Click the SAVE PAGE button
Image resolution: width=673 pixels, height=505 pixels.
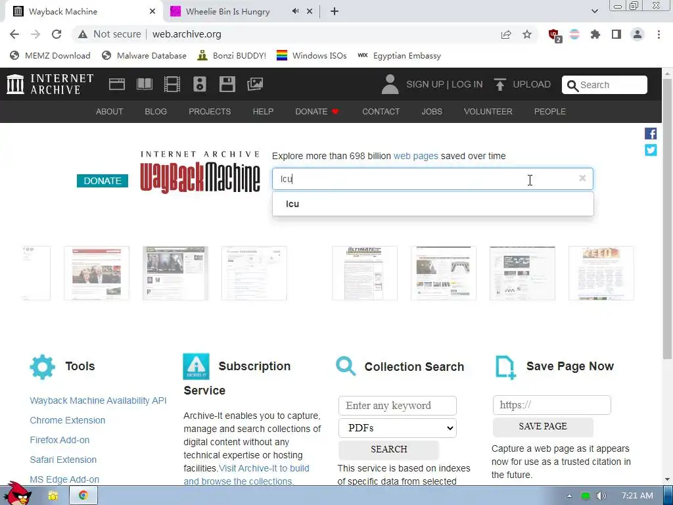pyautogui.click(x=543, y=426)
